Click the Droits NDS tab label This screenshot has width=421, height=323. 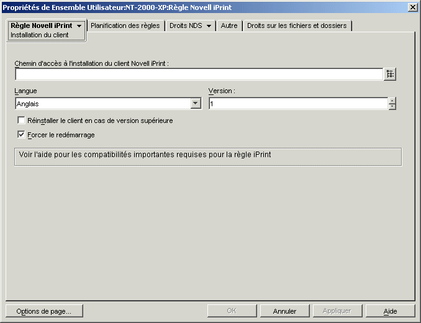point(186,25)
